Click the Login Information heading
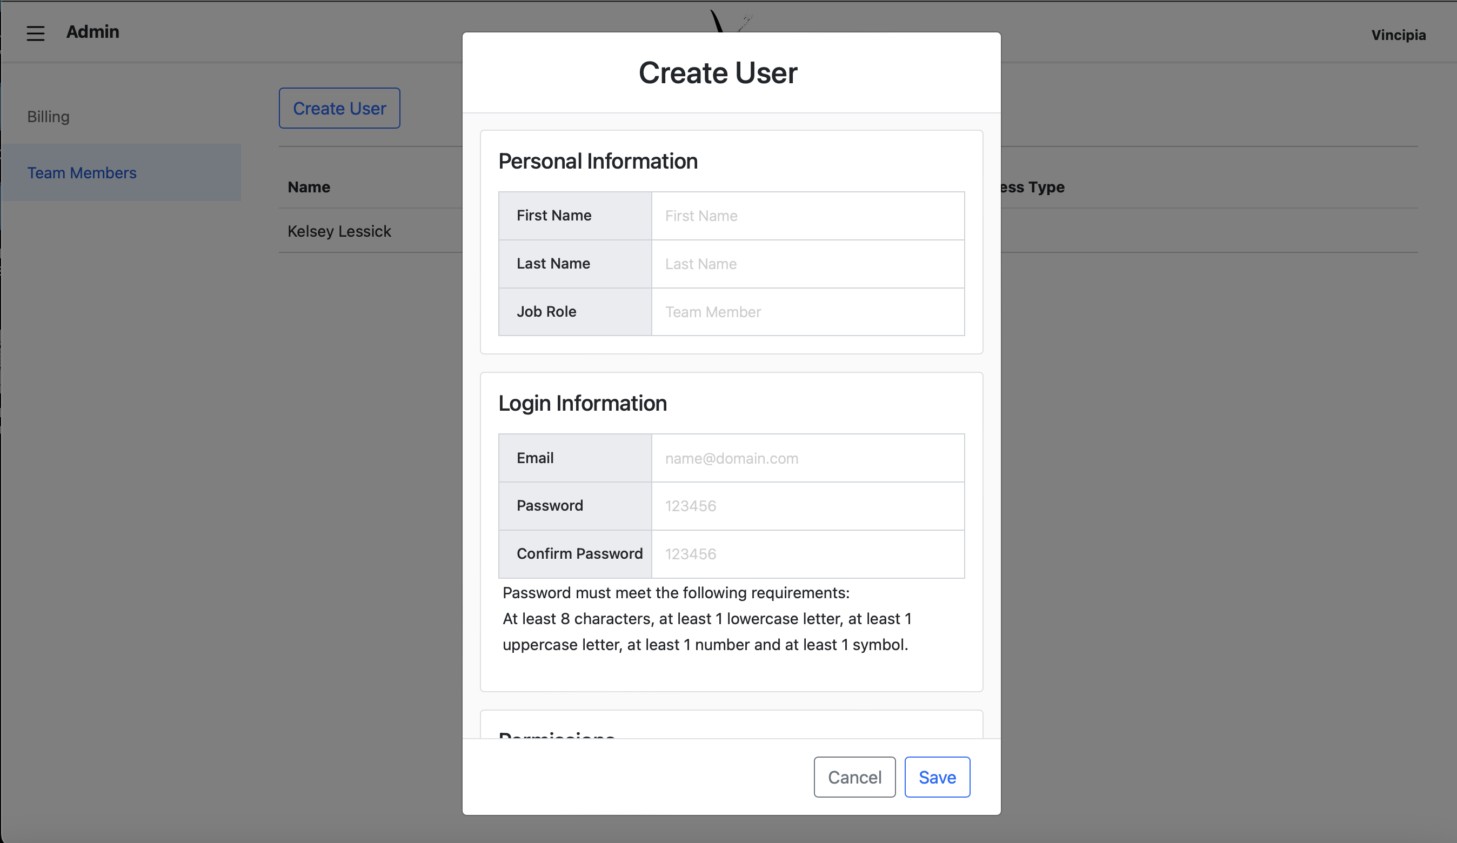Viewport: 1457px width, 843px height. point(583,403)
